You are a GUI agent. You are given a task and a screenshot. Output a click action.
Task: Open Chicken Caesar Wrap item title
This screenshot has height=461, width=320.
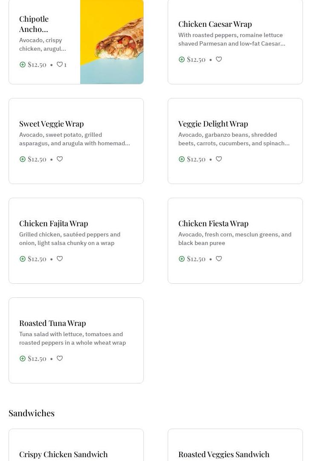(215, 24)
